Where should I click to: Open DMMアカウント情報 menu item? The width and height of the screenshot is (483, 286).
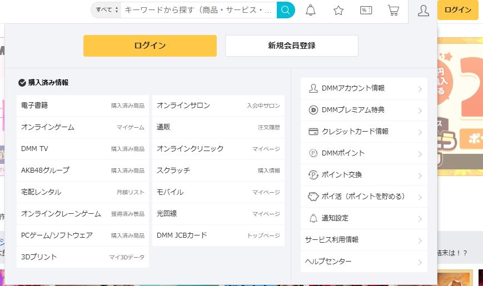pos(364,88)
